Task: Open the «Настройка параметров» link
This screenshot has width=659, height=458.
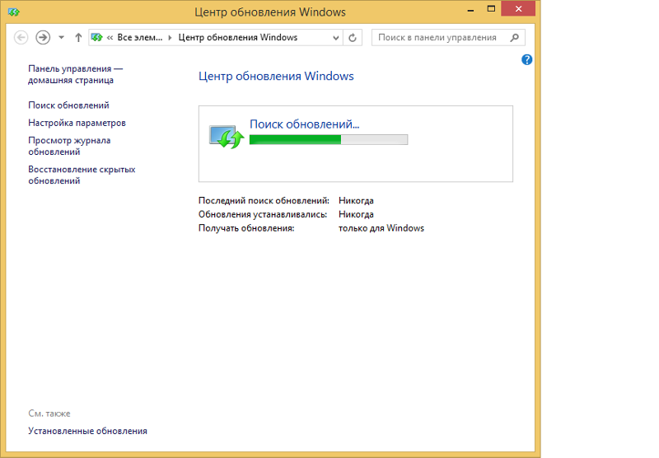Action: pos(77,123)
